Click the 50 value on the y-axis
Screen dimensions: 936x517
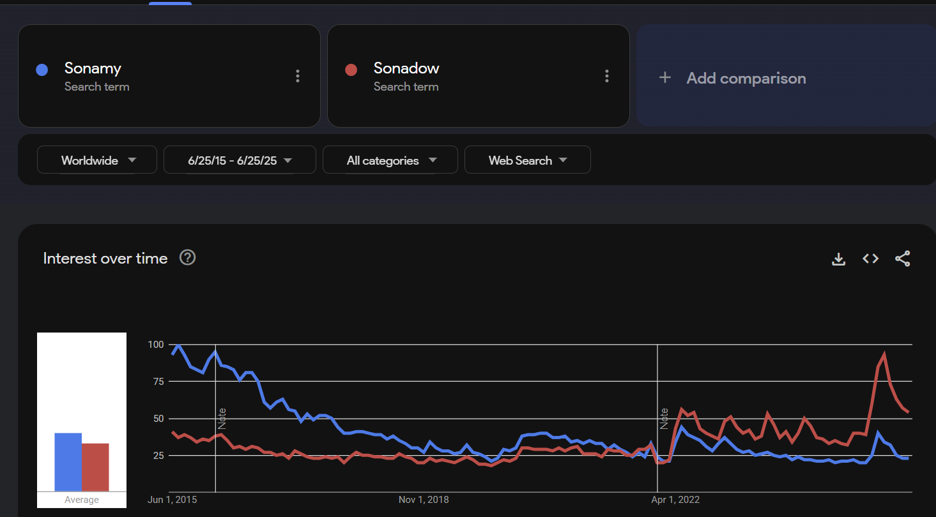[158, 419]
